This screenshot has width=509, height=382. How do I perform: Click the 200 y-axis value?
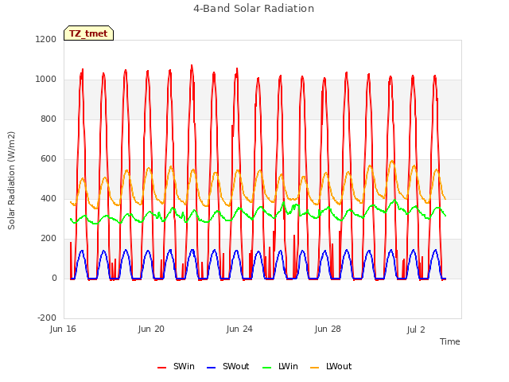pos(49,239)
